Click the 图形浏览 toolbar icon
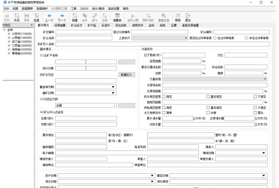The width and height of the screenshot is (279, 188). [x=148, y=17]
